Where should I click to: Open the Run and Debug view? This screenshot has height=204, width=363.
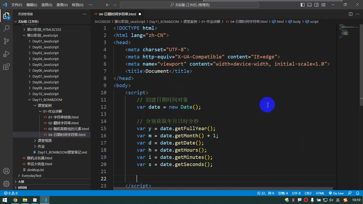6,54
